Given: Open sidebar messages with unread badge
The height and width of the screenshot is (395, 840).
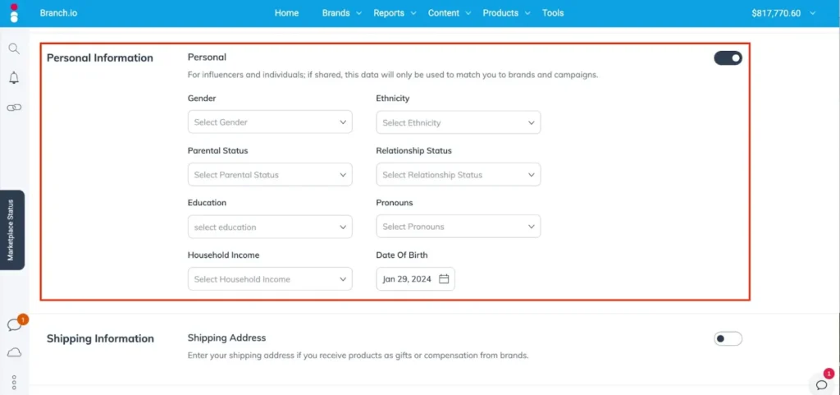Looking at the screenshot, I should pos(14,325).
